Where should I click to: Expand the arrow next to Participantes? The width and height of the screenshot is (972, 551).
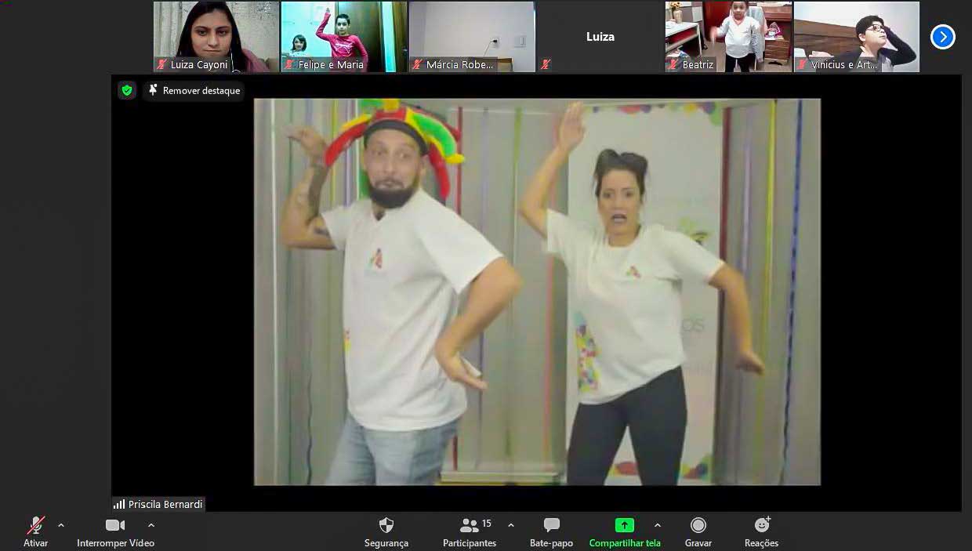(x=511, y=525)
